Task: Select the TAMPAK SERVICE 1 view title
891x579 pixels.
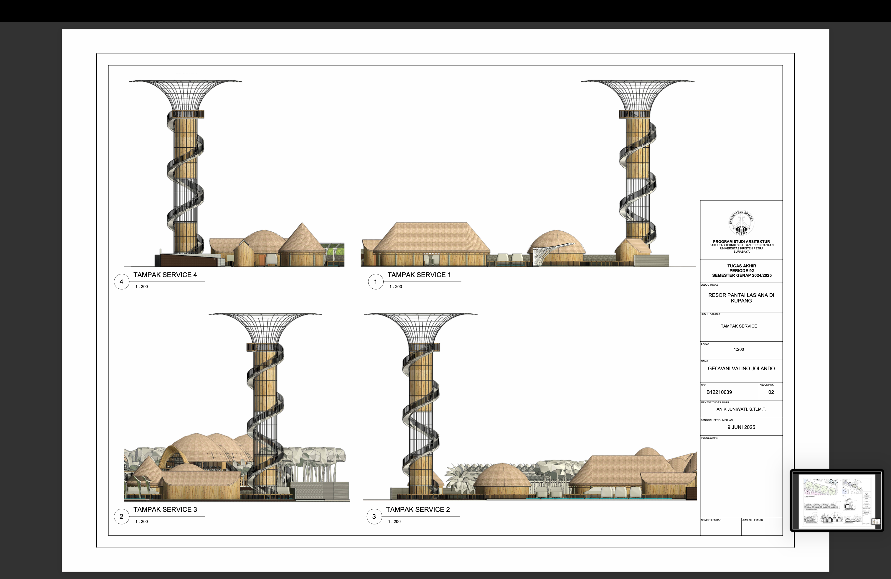Action: click(x=419, y=275)
